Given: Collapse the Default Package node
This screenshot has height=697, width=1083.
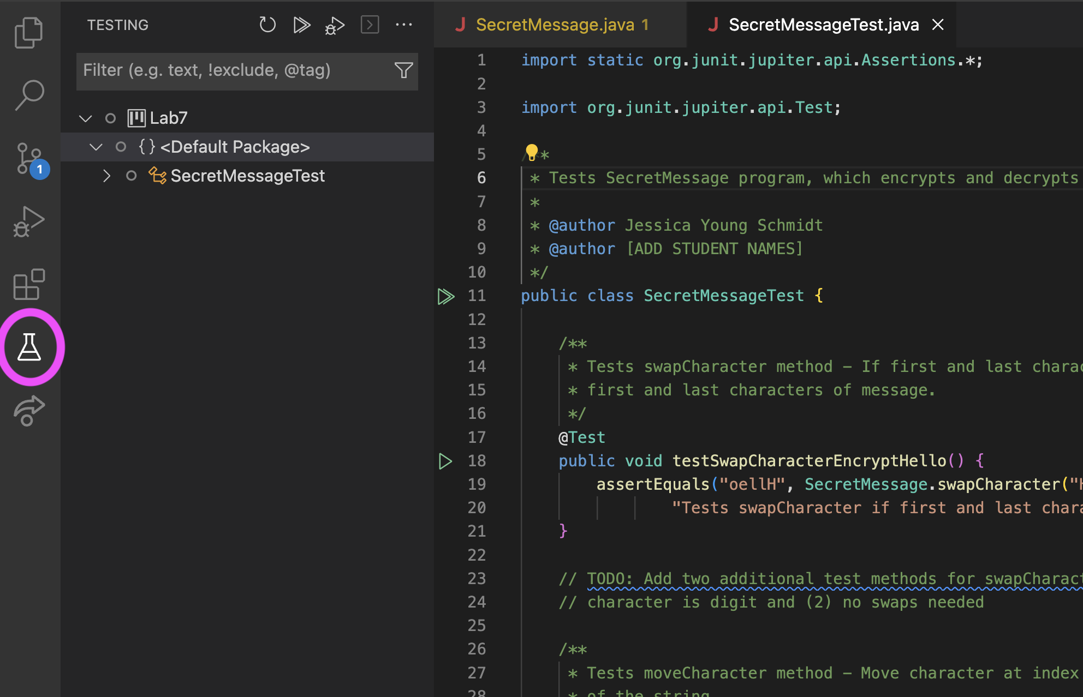Looking at the screenshot, I should 96,147.
